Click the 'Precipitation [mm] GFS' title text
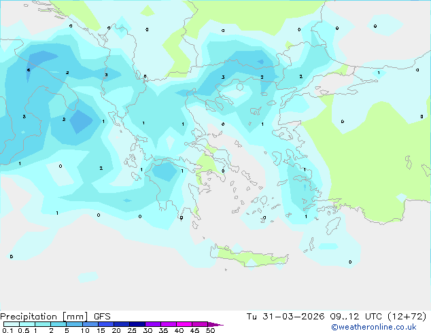 click(55, 317)
